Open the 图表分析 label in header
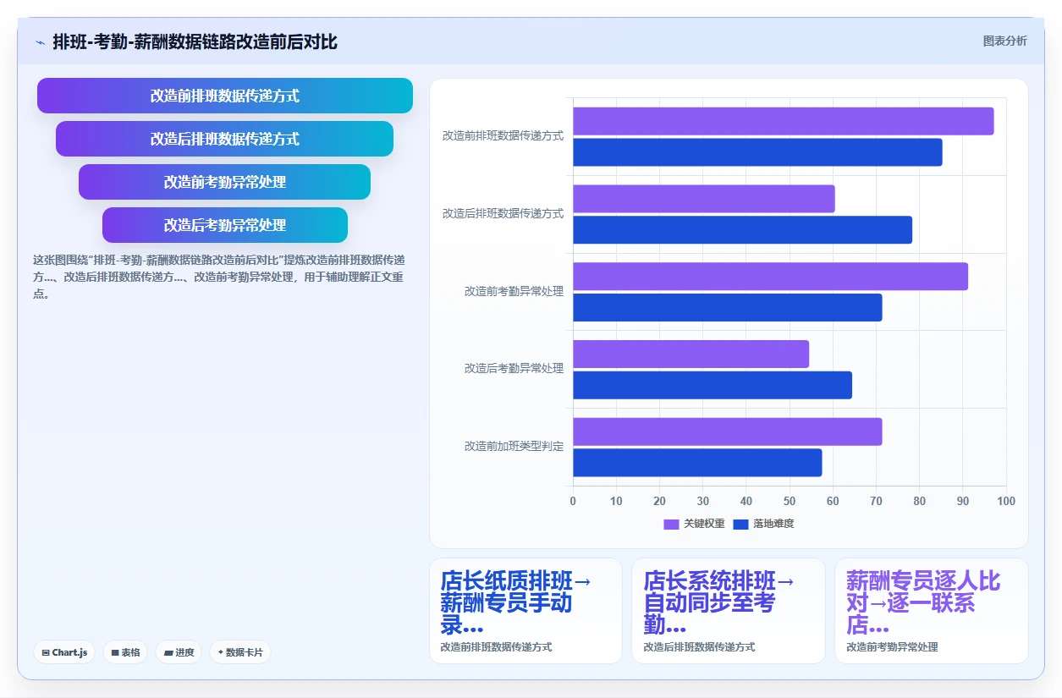This screenshot has height=698, width=1062. 1004,41
